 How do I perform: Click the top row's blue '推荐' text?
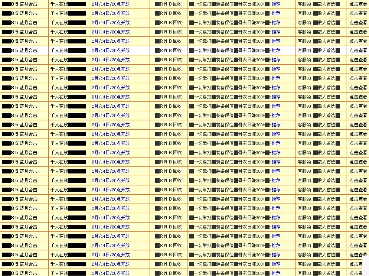275,4
